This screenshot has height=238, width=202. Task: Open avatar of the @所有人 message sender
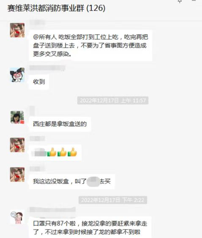(17, 30)
